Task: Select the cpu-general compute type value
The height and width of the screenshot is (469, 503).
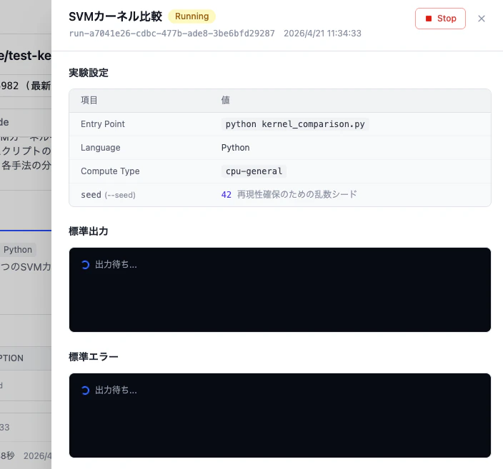Action: pyautogui.click(x=254, y=171)
